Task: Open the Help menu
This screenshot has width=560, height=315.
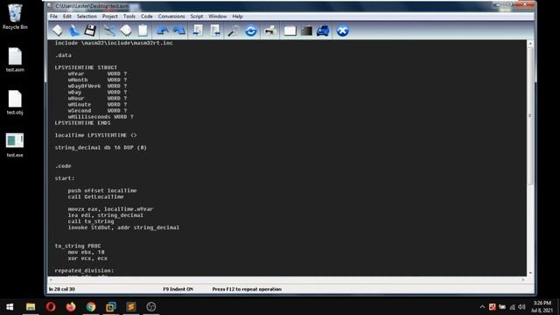Action: pyautogui.click(x=237, y=17)
